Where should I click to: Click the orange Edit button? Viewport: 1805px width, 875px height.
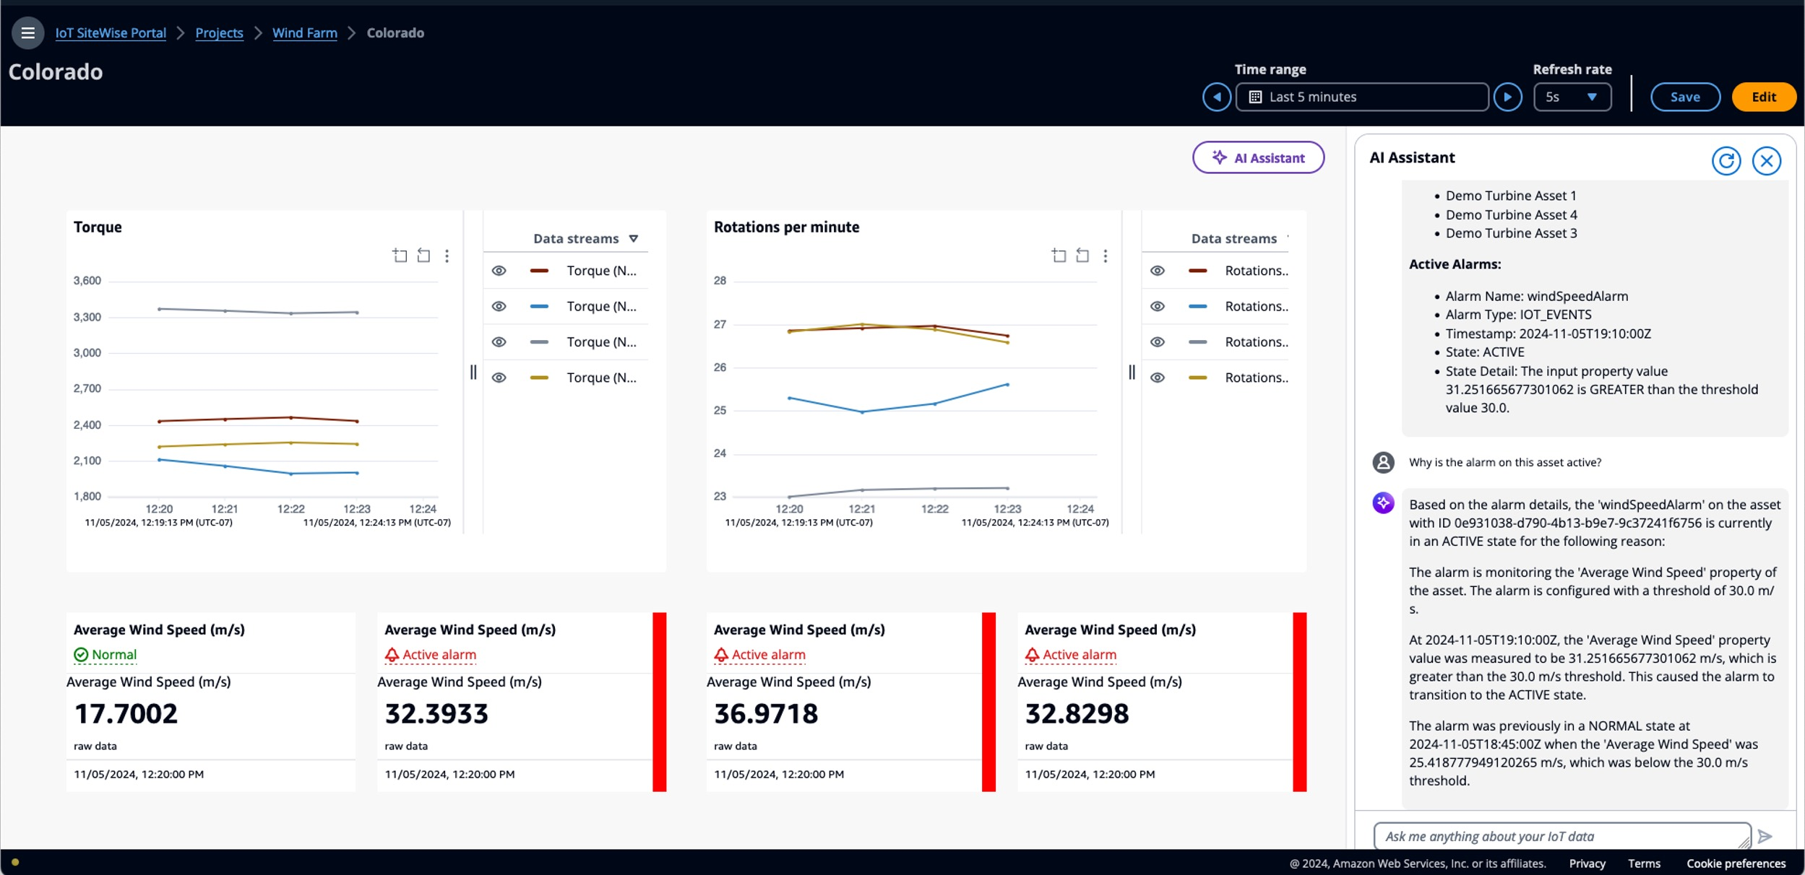pos(1763,97)
